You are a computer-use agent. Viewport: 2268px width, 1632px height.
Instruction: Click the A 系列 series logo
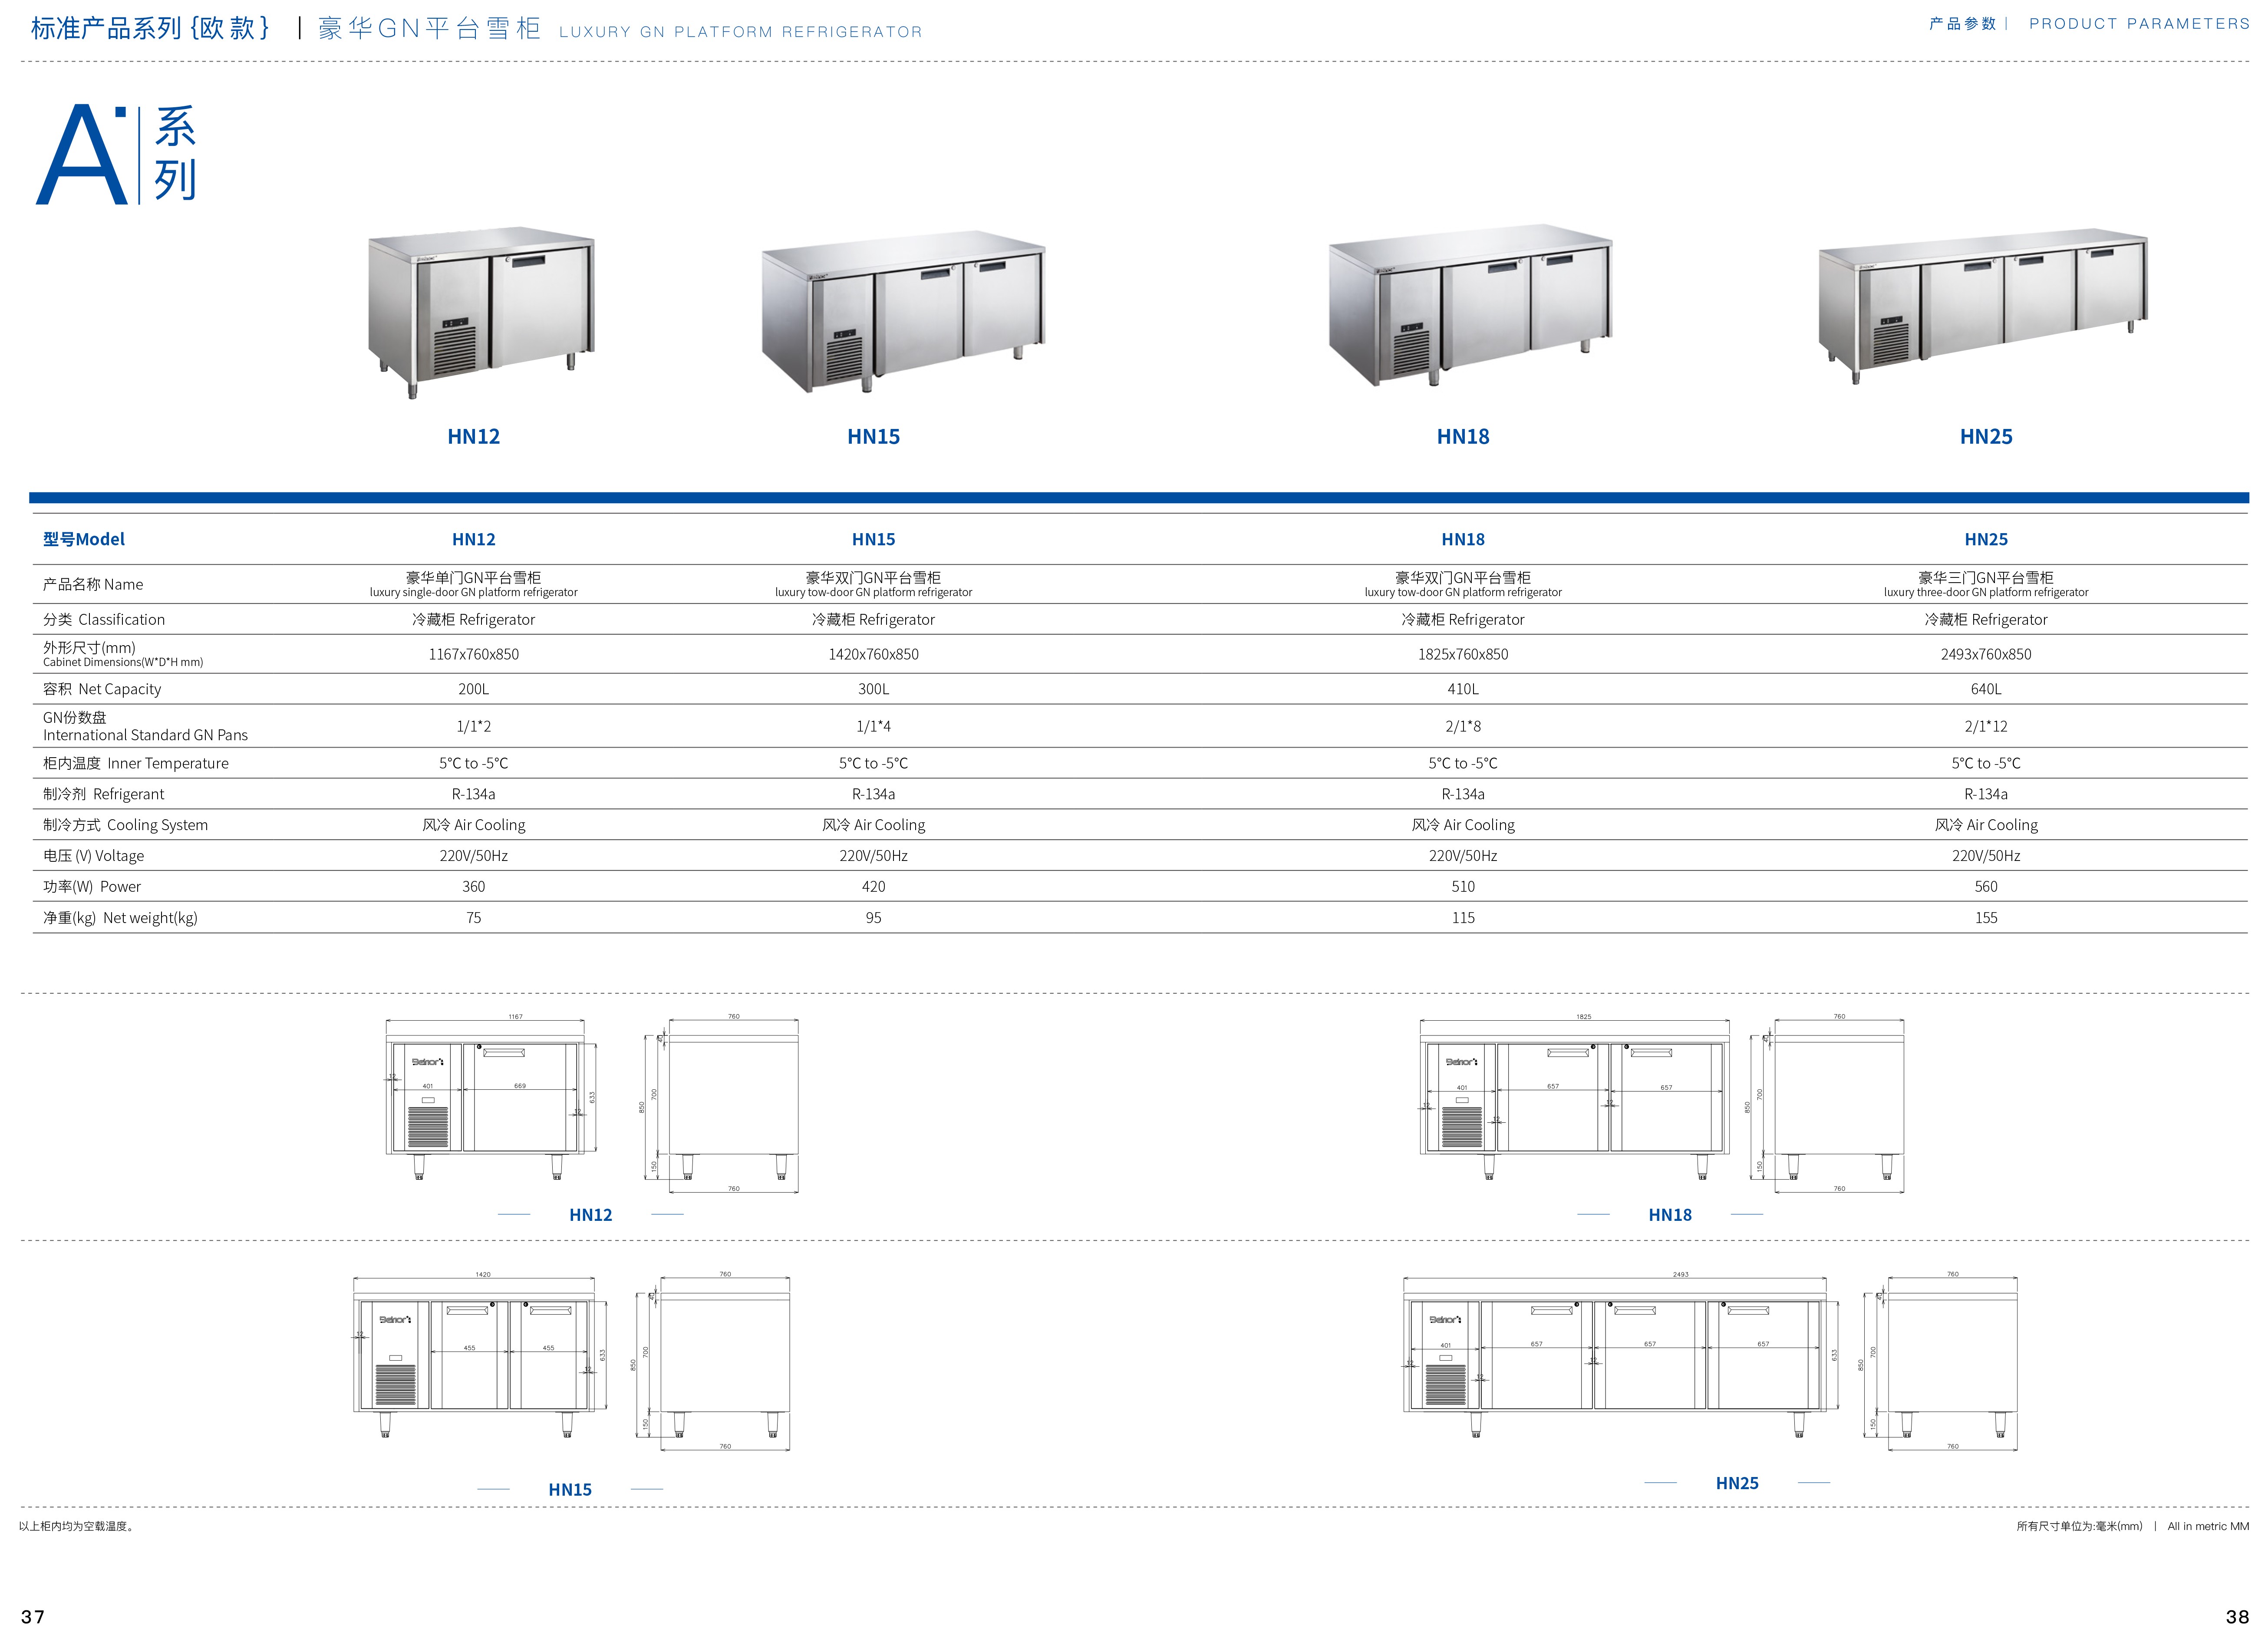[116, 154]
